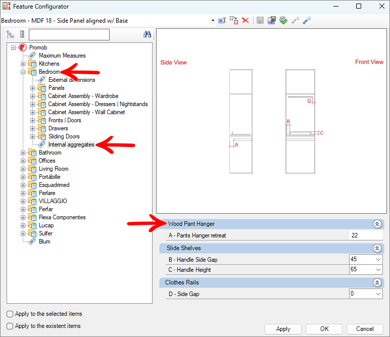Click the red Promob root icon
390x337 pixels.
pos(23,47)
